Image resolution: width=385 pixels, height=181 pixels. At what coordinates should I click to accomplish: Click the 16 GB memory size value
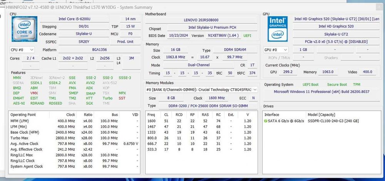pyautogui.click(x=175, y=50)
